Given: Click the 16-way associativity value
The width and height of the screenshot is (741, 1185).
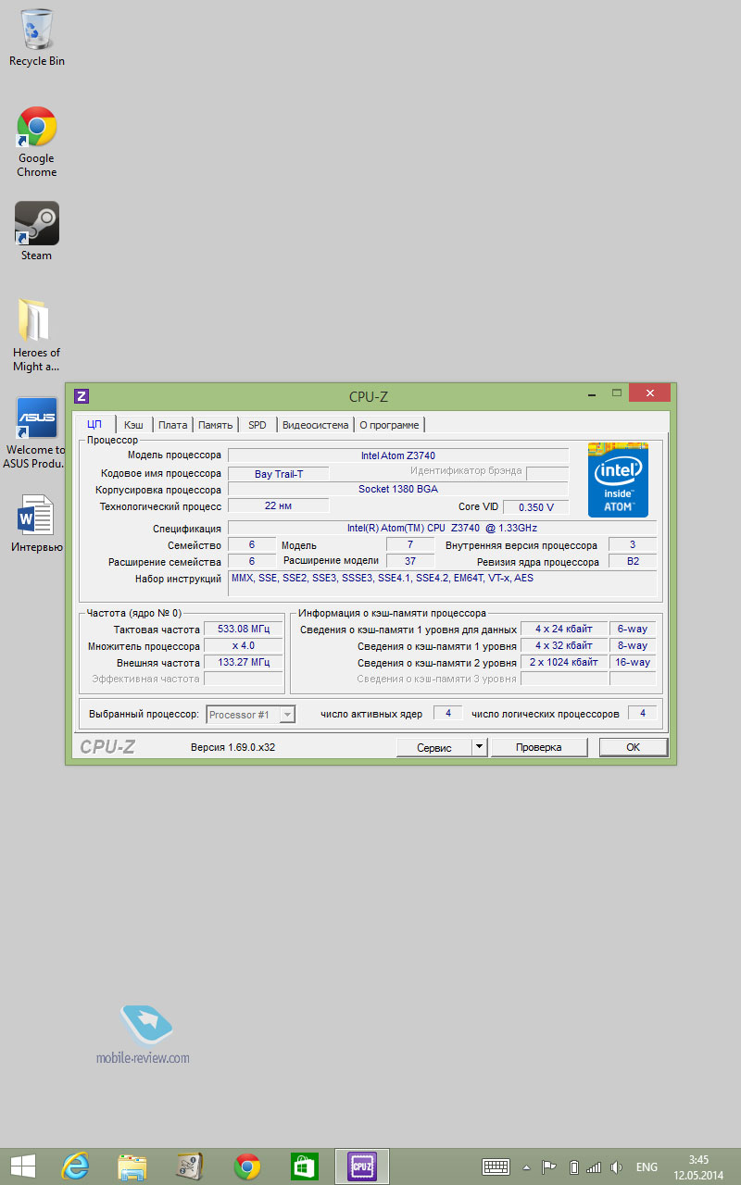Looking at the screenshot, I should pyautogui.click(x=633, y=663).
